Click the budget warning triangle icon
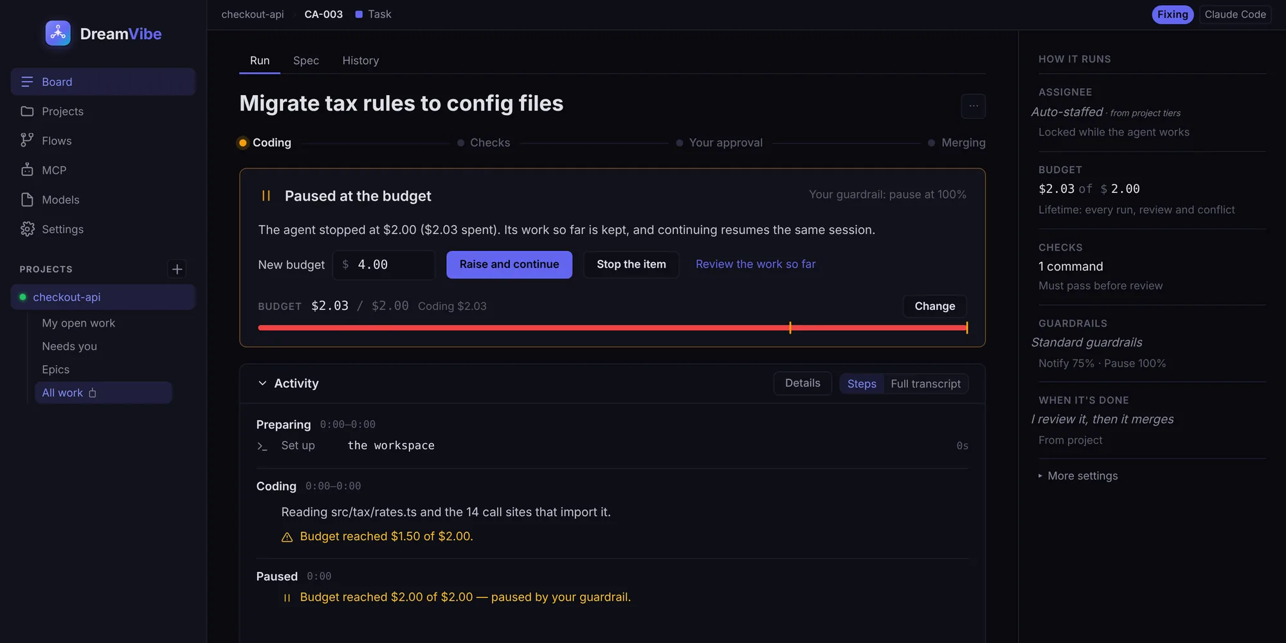The width and height of the screenshot is (1286, 643). pyautogui.click(x=287, y=537)
